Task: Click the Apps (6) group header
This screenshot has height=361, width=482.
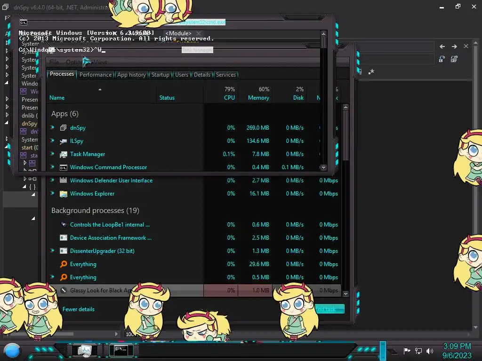Action: pos(65,114)
